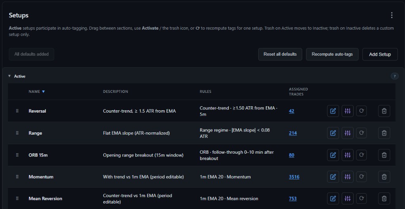Click the Description column header

[115, 92]
